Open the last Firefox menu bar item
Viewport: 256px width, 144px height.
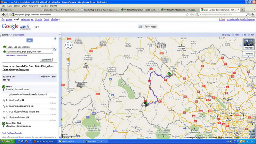pyautogui.click(x=53, y=6)
